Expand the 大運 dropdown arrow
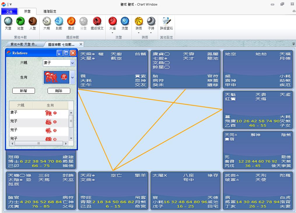Viewport: 296px width, 213px height. 113,33
